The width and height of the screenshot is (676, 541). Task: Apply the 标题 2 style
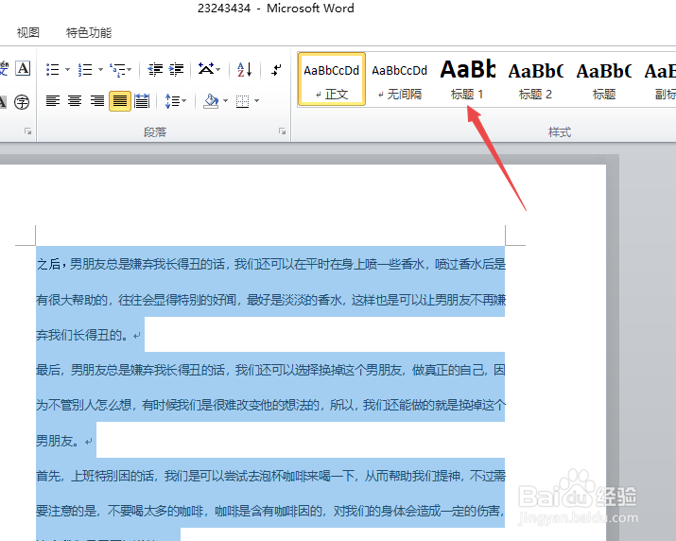pyautogui.click(x=535, y=79)
